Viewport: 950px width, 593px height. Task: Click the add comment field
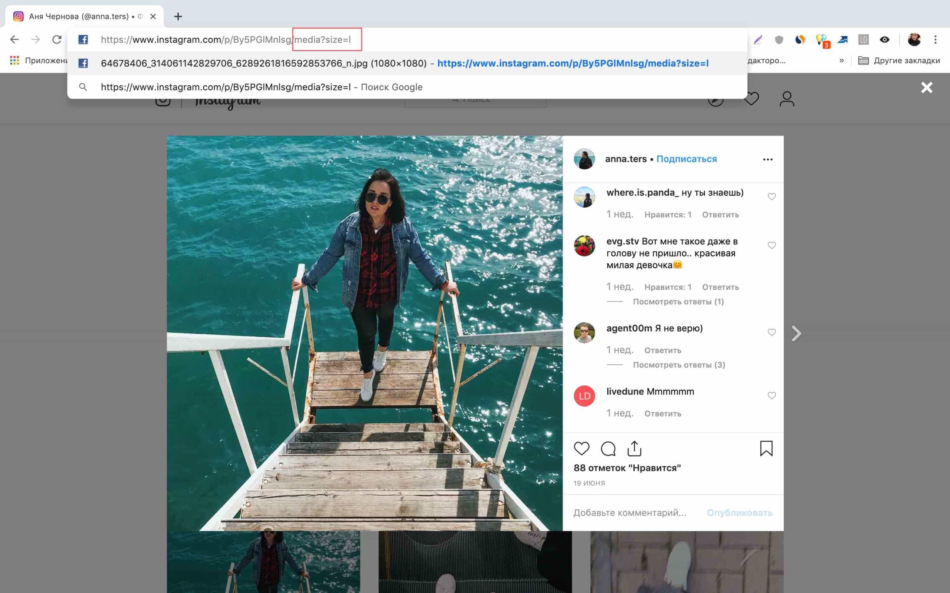point(630,513)
